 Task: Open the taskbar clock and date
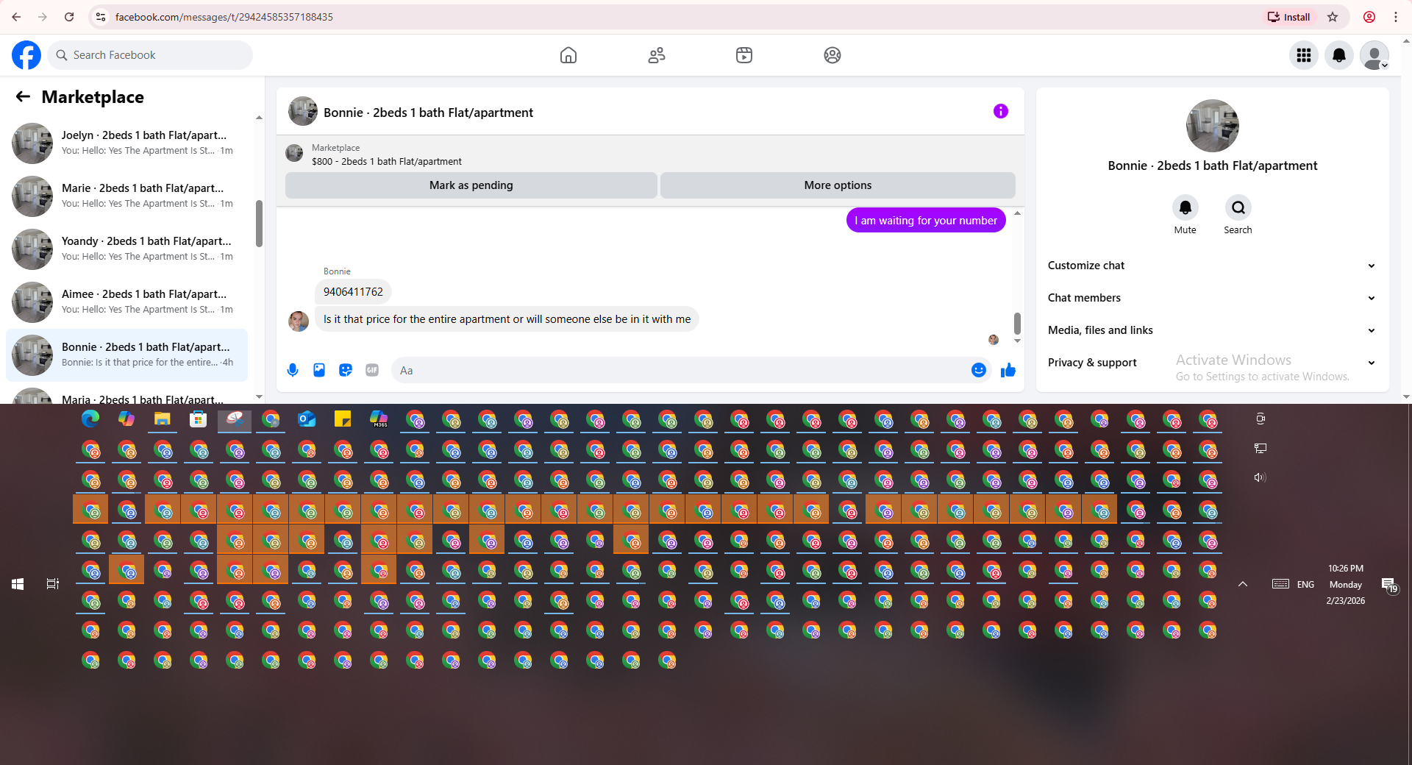click(x=1346, y=584)
